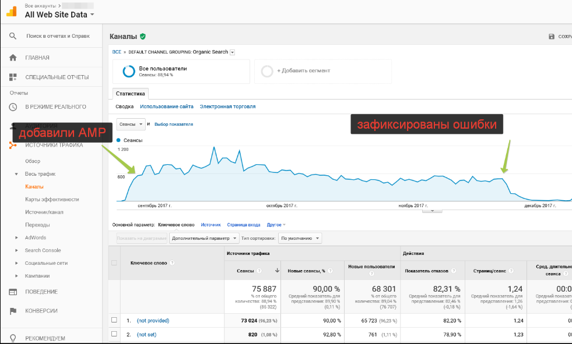Click the Новые пользователи column header
This screenshot has height=344, width=572.
click(371, 267)
